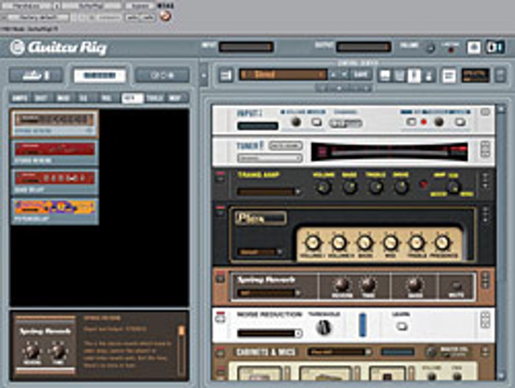515x388 pixels.
Task: Select the Psychedelay effect in the browser
Action: pos(55,210)
